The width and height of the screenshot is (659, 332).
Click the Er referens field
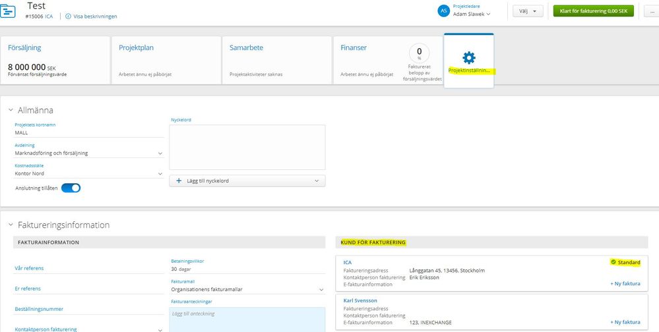tap(88, 289)
